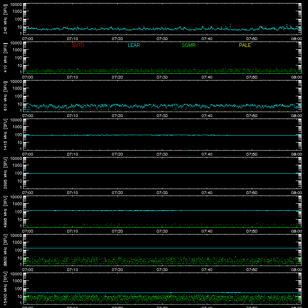Click the 10000 label on the 245 MHz axis
308x308 pixels.
click(x=16, y=5)
